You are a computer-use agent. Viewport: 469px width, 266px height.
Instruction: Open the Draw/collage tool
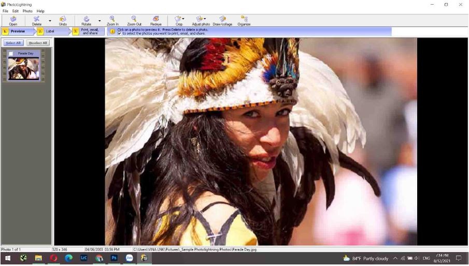pyautogui.click(x=222, y=20)
